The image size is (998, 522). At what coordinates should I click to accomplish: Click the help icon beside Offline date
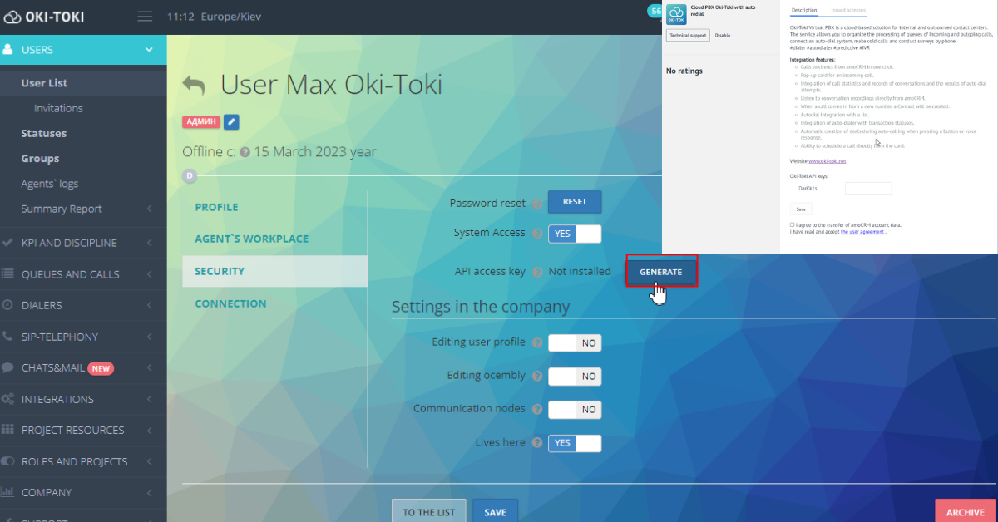(x=245, y=152)
